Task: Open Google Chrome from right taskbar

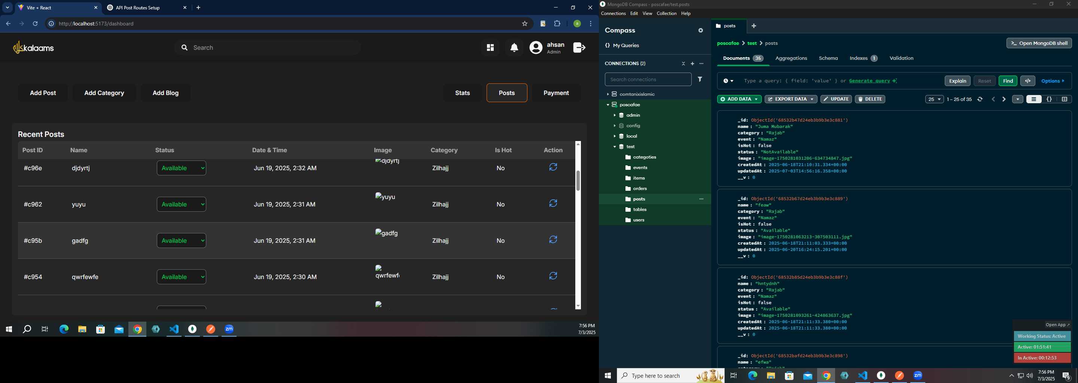Action: (x=826, y=376)
